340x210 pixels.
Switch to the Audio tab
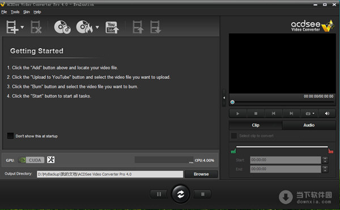pyautogui.click(x=309, y=125)
